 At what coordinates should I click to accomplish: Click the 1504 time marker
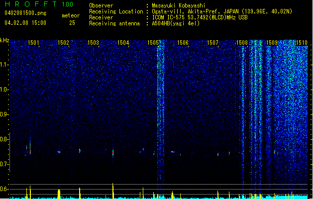click(x=123, y=43)
